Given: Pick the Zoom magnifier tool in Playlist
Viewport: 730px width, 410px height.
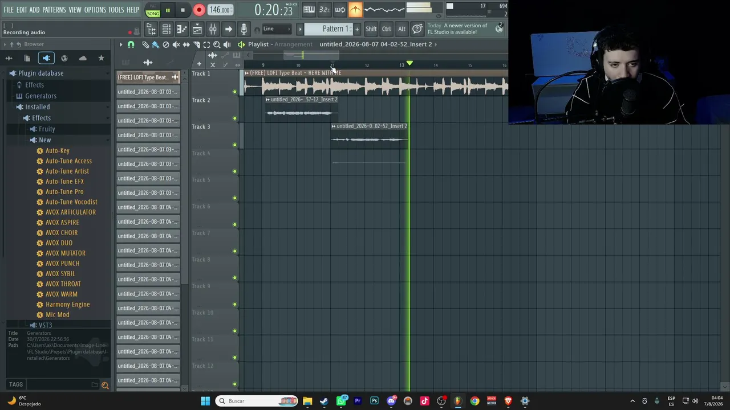Looking at the screenshot, I should [x=217, y=44].
